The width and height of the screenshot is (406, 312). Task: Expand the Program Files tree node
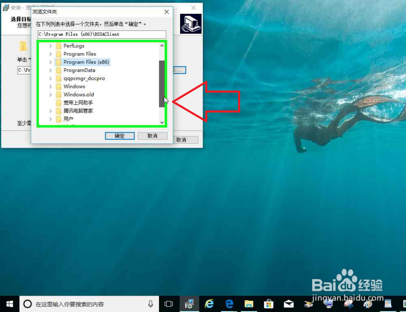click(x=50, y=54)
